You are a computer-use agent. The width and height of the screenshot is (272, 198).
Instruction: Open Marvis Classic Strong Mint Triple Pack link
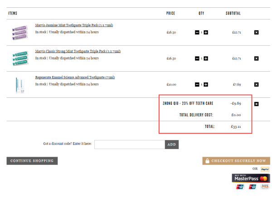point(78,51)
